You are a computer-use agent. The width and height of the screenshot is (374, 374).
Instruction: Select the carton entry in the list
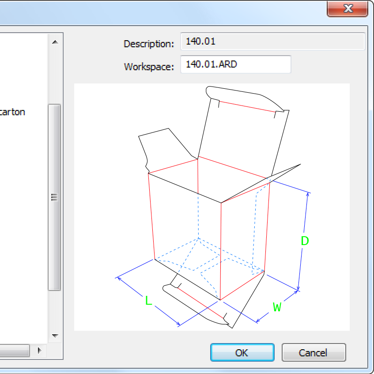pyautogui.click(x=12, y=112)
